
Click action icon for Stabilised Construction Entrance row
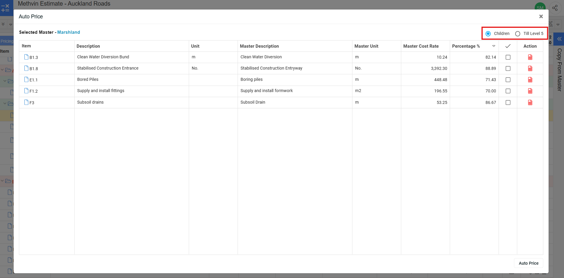530,68
